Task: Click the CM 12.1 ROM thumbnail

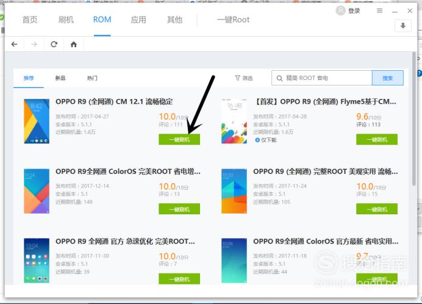Action: point(37,121)
